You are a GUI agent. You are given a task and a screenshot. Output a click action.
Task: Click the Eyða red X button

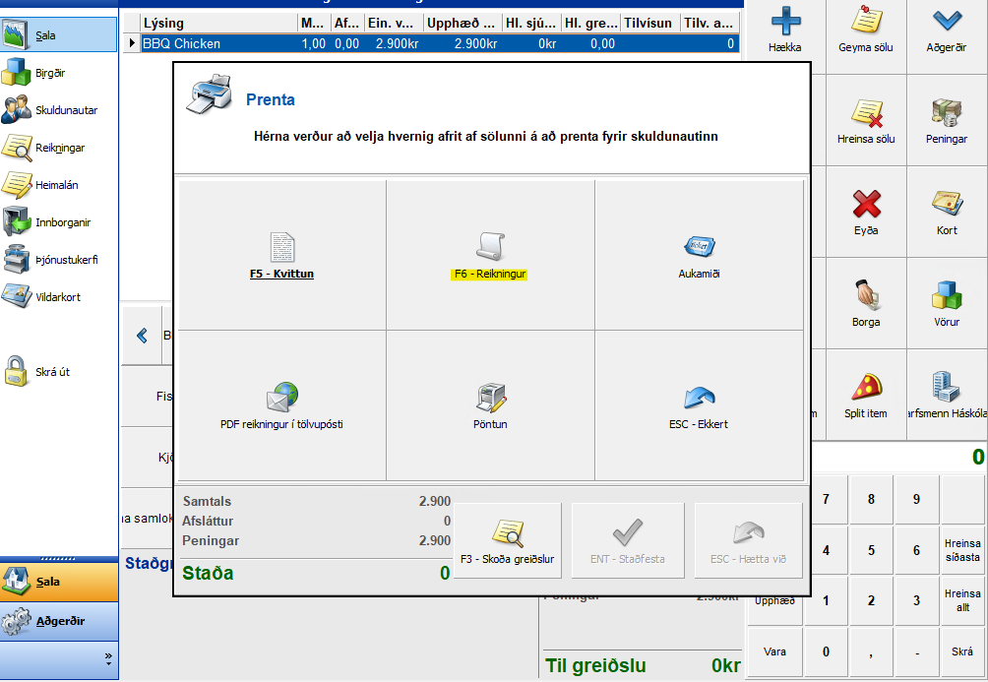coord(866,212)
